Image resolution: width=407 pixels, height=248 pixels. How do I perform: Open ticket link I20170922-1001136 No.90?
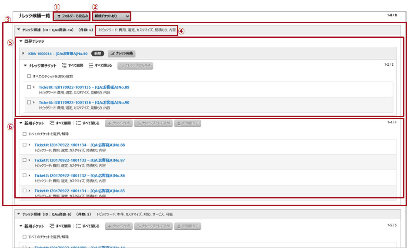[84, 103]
